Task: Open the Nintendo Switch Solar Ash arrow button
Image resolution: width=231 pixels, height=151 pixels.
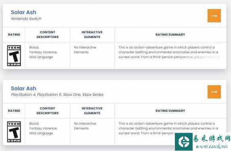Action: [x=214, y=15]
